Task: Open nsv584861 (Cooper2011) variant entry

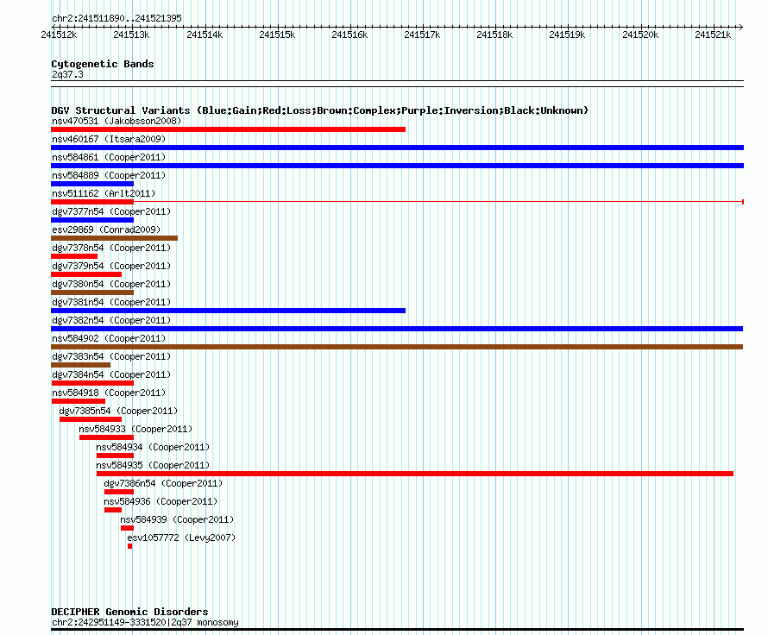Action: (109, 157)
